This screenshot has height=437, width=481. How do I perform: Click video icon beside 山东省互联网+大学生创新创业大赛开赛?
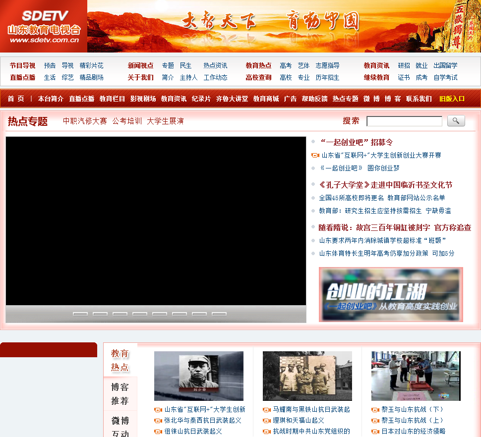(x=315, y=156)
